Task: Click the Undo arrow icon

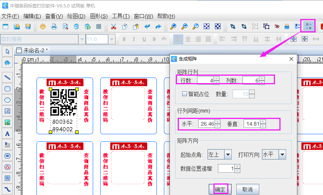Action: pos(147,26)
